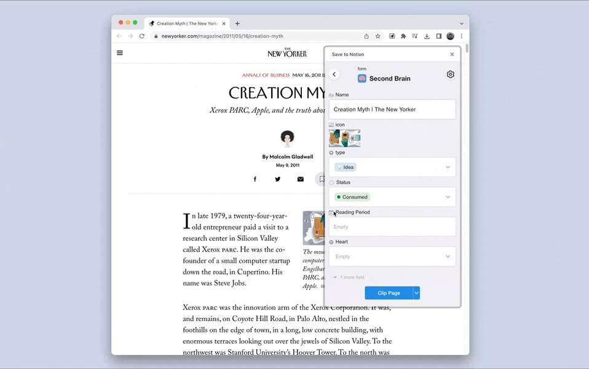Close the Creation Myth tab
The height and width of the screenshot is (369, 589).
coord(224,23)
